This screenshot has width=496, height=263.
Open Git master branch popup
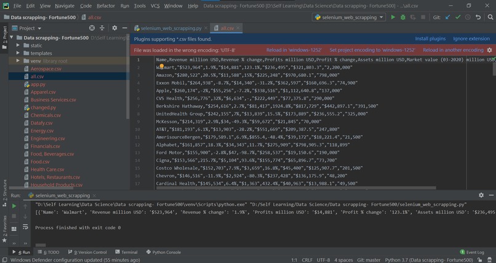[369, 260]
